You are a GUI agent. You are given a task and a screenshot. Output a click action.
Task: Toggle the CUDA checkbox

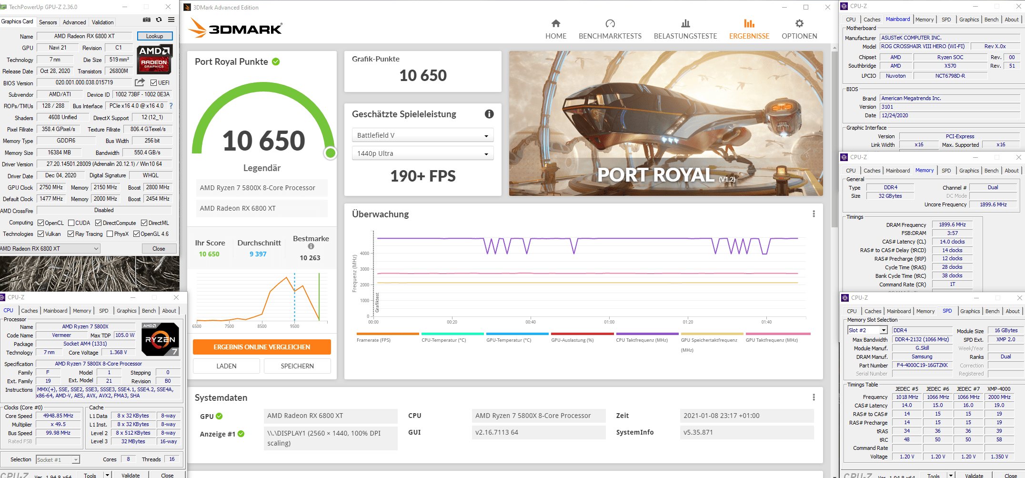71,223
